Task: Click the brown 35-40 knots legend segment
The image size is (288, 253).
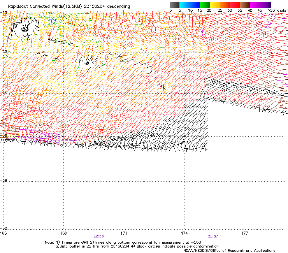Action: coord(245,5)
